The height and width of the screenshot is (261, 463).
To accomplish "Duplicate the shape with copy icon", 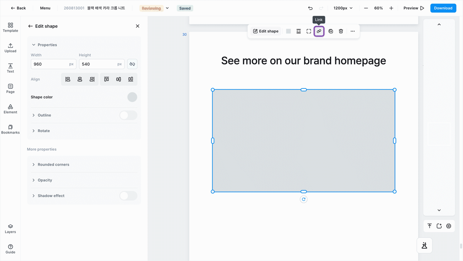I will click(331, 31).
